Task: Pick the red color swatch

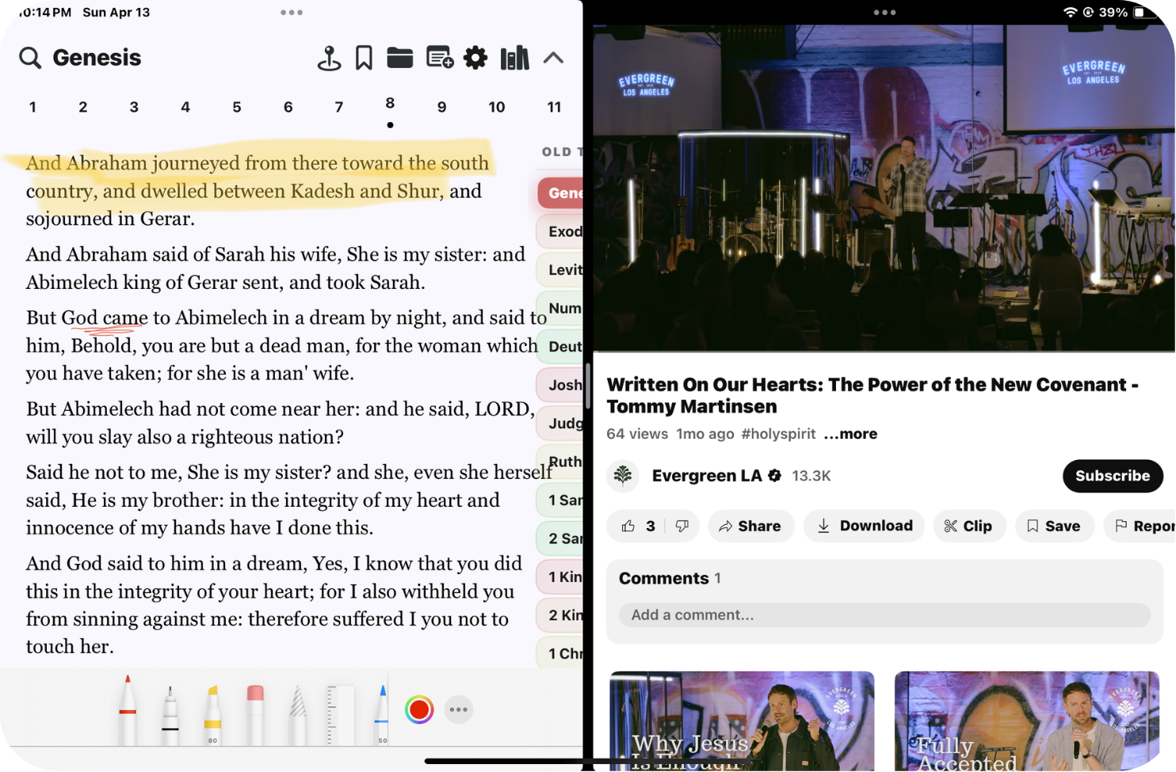Action: point(419,709)
